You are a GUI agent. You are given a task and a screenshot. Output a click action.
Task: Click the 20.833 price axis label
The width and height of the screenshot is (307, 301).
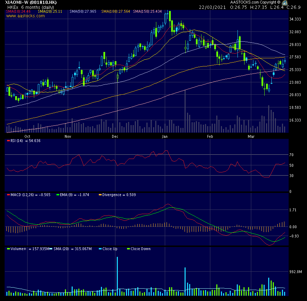click(x=295, y=95)
